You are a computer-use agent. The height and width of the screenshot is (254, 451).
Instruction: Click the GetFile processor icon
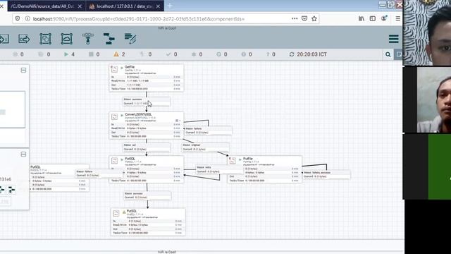(x=114, y=69)
